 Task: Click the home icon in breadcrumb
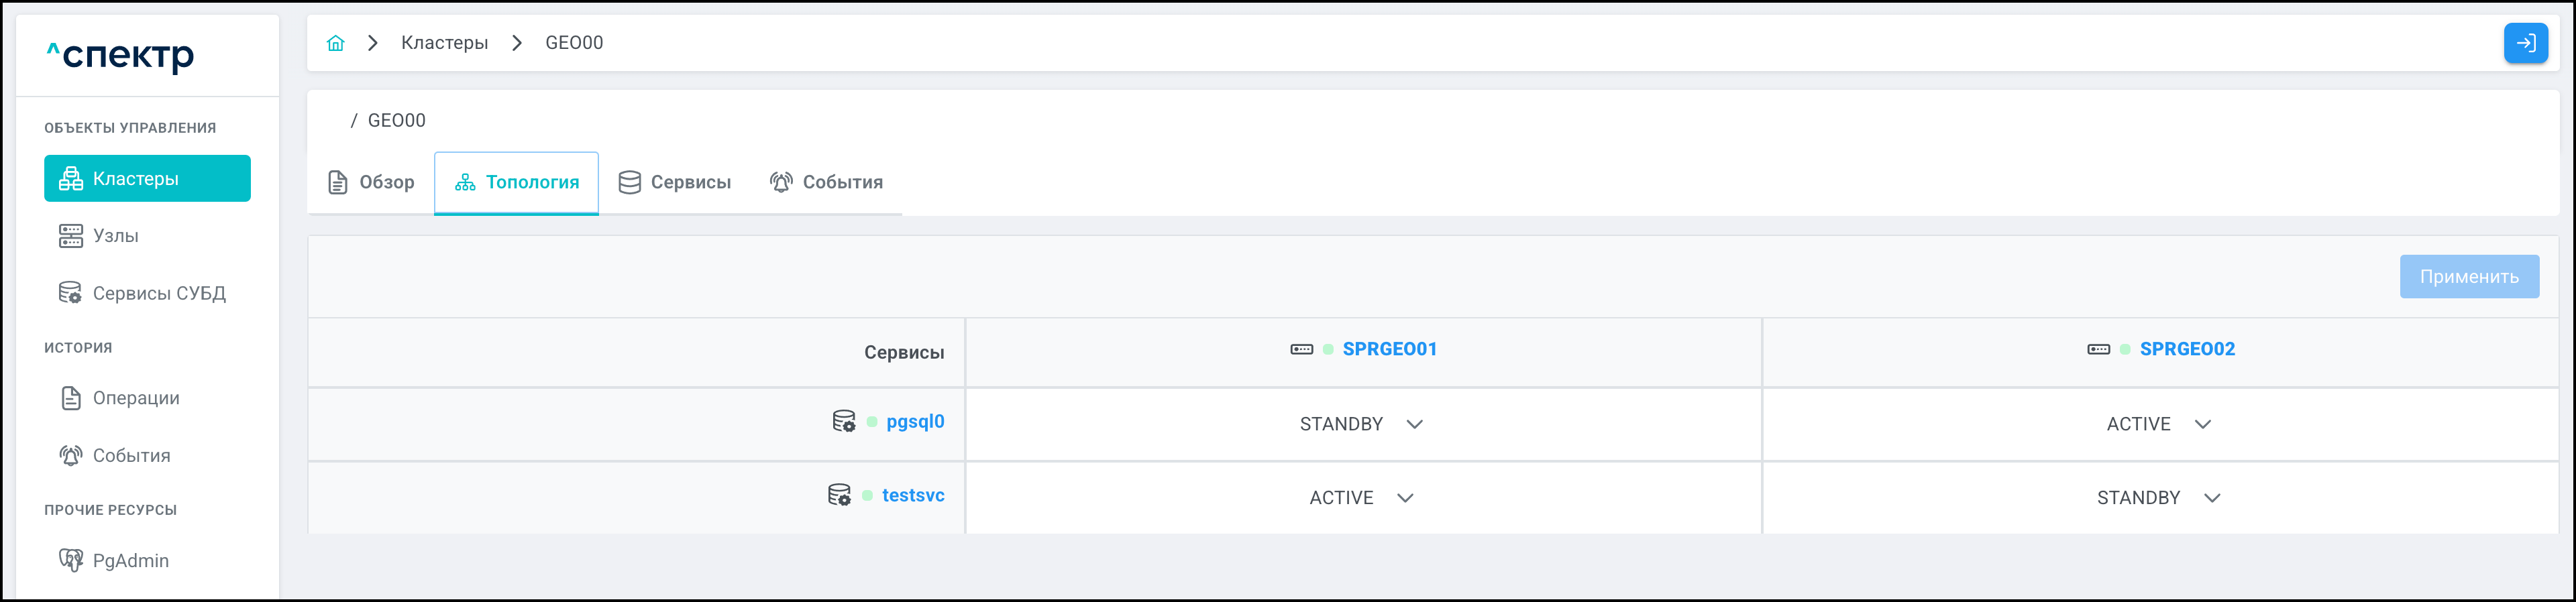coord(336,43)
